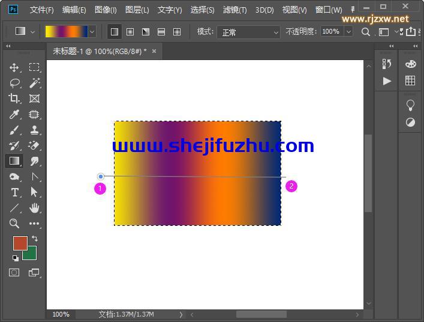
Task: Select the Eraser tool
Action: coord(34,146)
